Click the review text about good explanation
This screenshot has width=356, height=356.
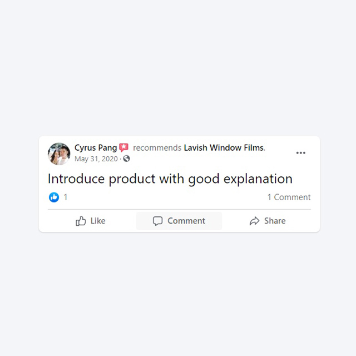click(x=170, y=179)
